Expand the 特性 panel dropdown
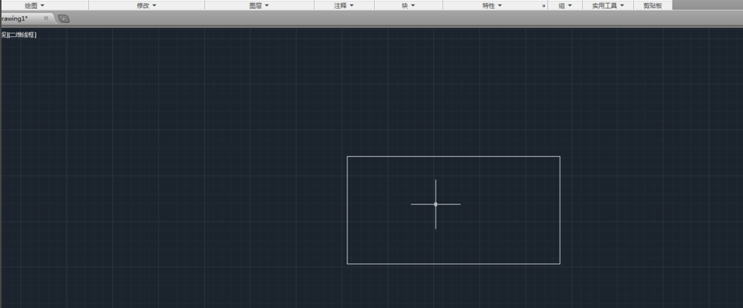 coord(492,6)
